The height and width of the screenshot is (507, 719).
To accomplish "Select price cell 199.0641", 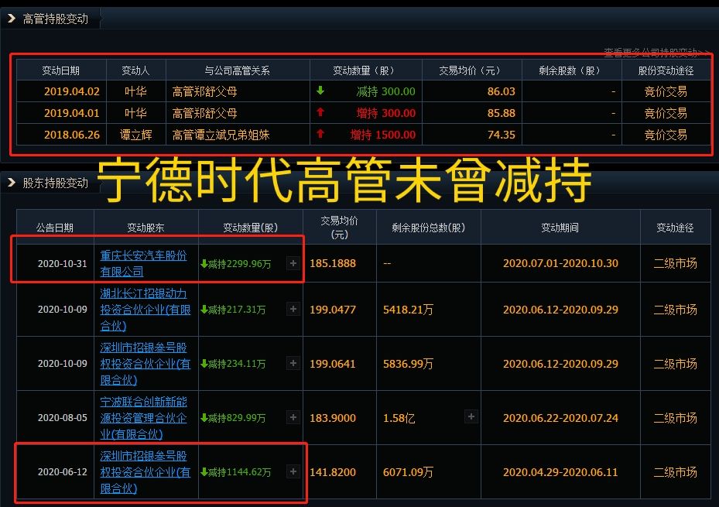I will click(x=333, y=364).
